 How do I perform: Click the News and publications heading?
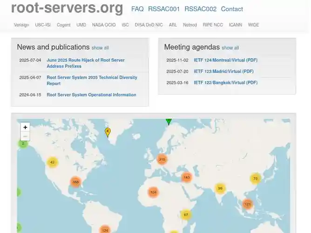click(53, 47)
